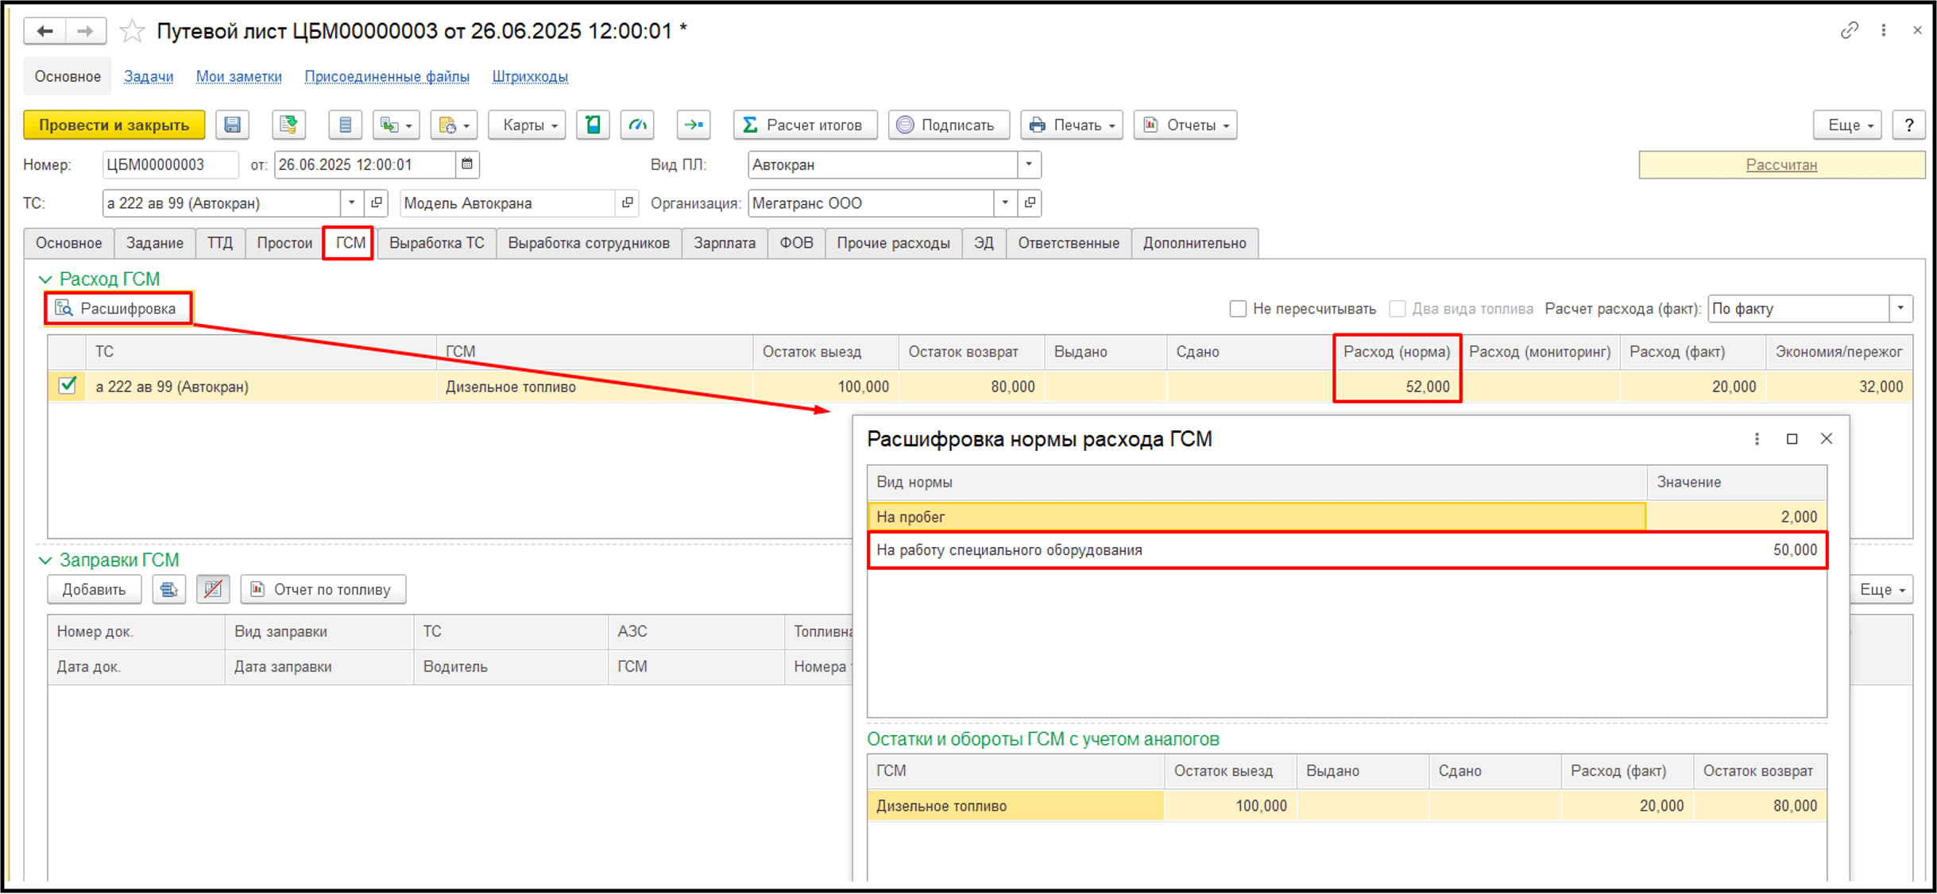This screenshot has height=894, width=1937.
Task: Enable the Не пересчитывать checkbox
Action: (1237, 309)
